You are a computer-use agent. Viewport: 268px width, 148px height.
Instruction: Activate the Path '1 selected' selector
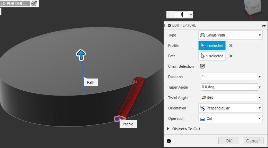tap(212, 56)
